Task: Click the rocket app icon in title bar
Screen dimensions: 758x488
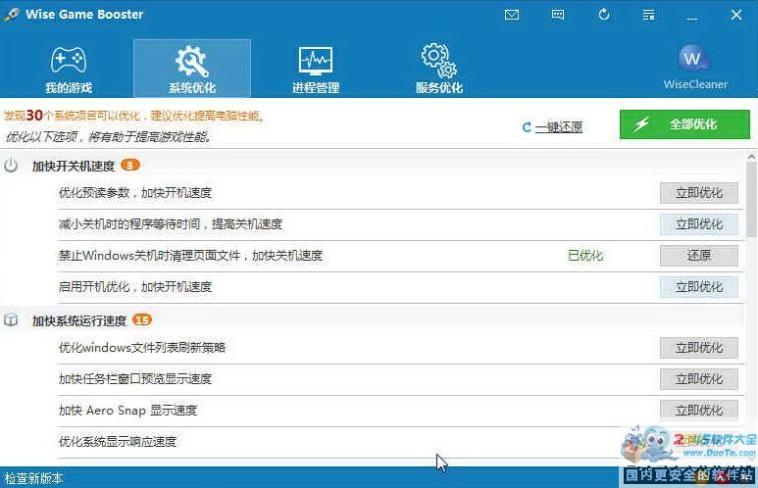Action: click(x=12, y=15)
